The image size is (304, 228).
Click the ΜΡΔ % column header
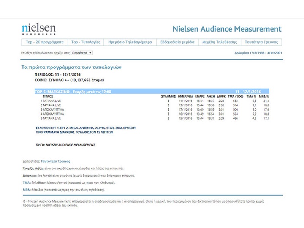tap(264, 97)
